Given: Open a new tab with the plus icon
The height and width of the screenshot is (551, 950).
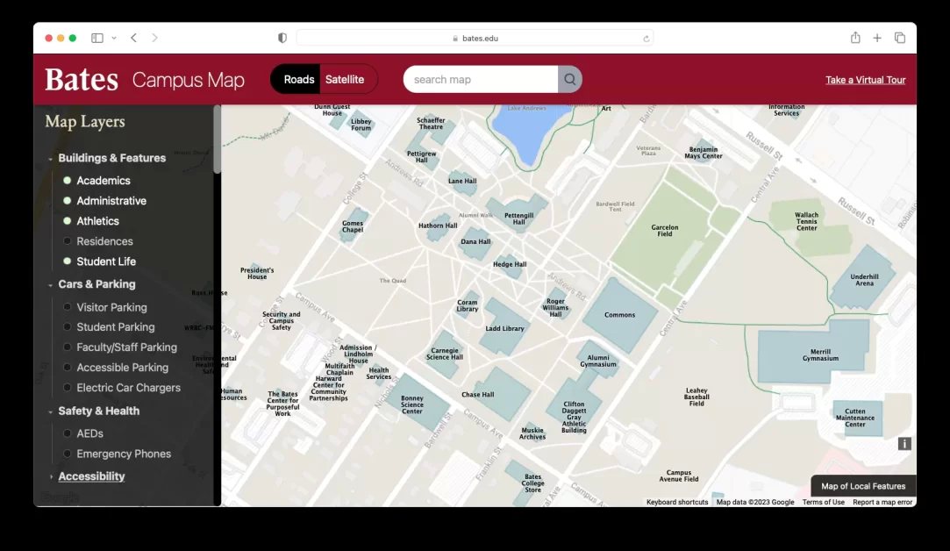Looking at the screenshot, I should pos(877,37).
